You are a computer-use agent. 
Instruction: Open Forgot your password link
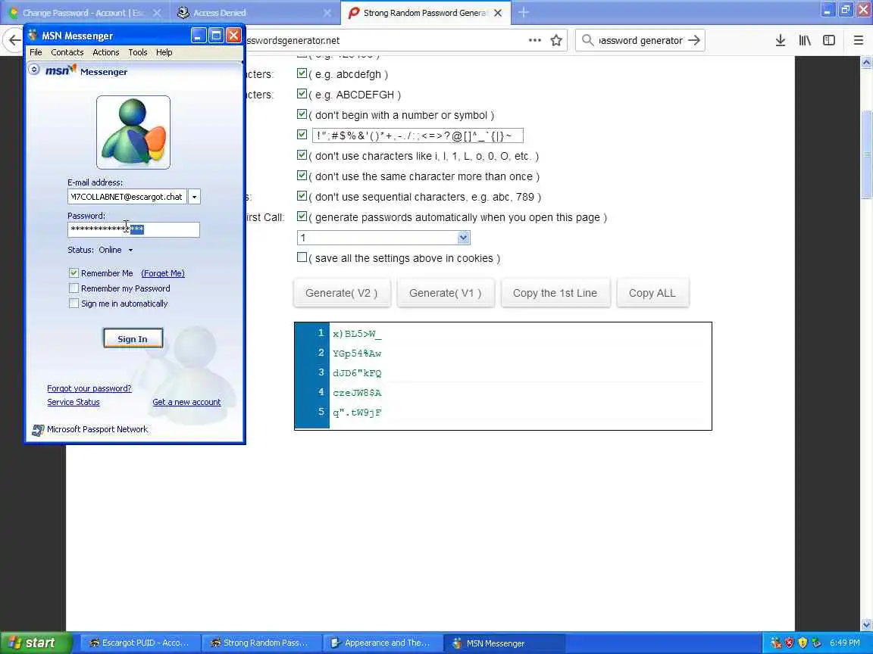click(89, 389)
